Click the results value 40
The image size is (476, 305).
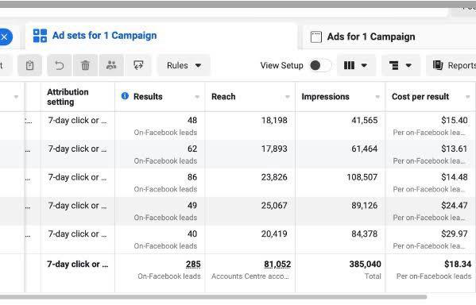192,234
